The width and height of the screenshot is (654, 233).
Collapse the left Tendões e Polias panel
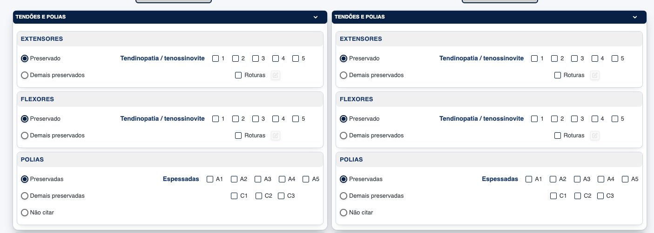[316, 17]
